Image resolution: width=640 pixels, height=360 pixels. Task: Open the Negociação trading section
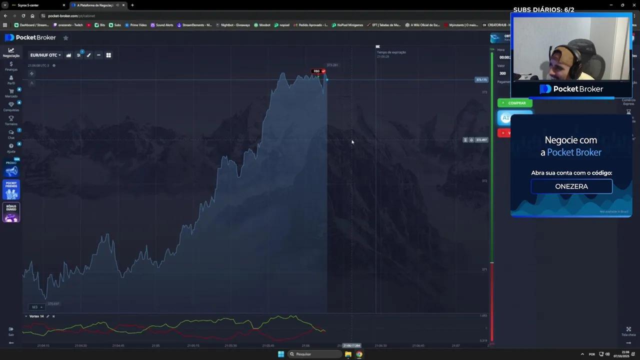[11, 52]
